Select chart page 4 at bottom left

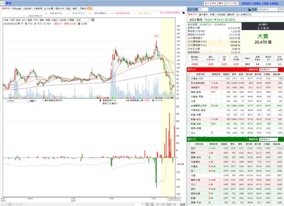[x=13, y=204]
